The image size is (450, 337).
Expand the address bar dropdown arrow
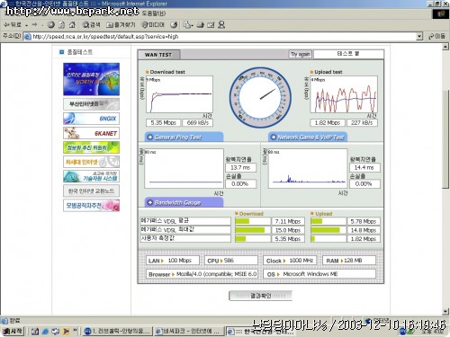point(419,37)
